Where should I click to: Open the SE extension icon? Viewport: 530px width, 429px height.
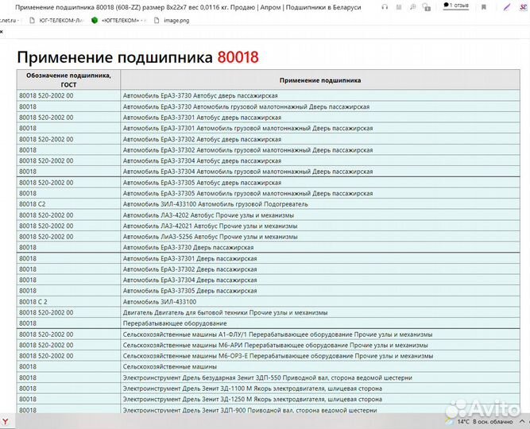pyautogui.click(x=523, y=7)
